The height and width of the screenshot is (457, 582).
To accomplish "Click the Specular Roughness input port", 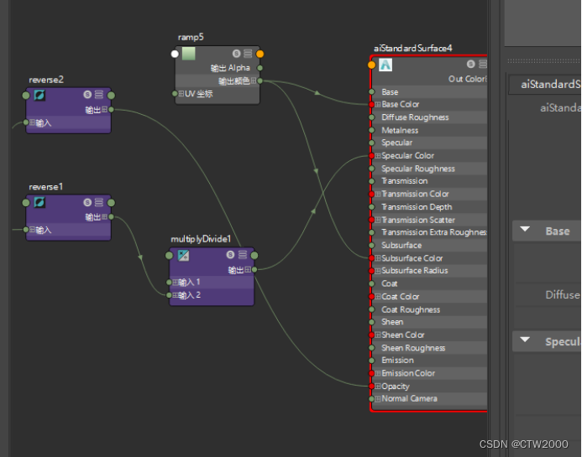I will [x=371, y=169].
